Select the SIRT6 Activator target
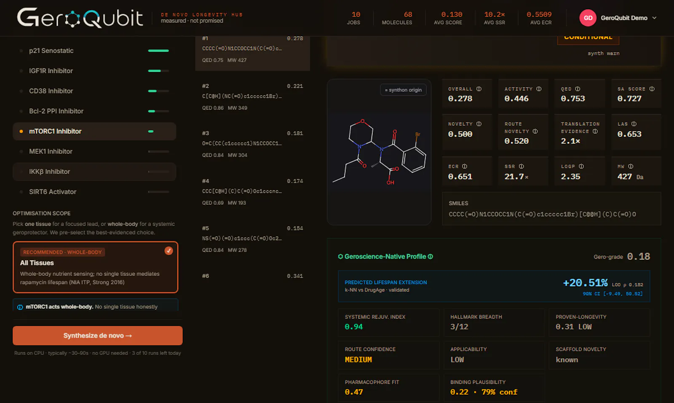This screenshot has width=674, height=403. coord(94,192)
